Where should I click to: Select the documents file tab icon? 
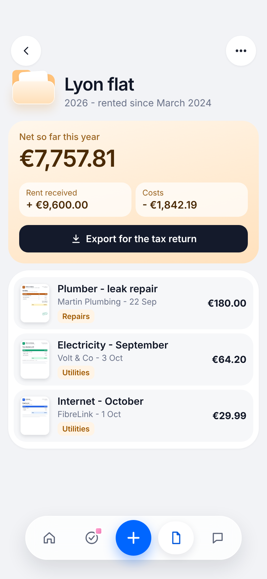tap(176, 538)
